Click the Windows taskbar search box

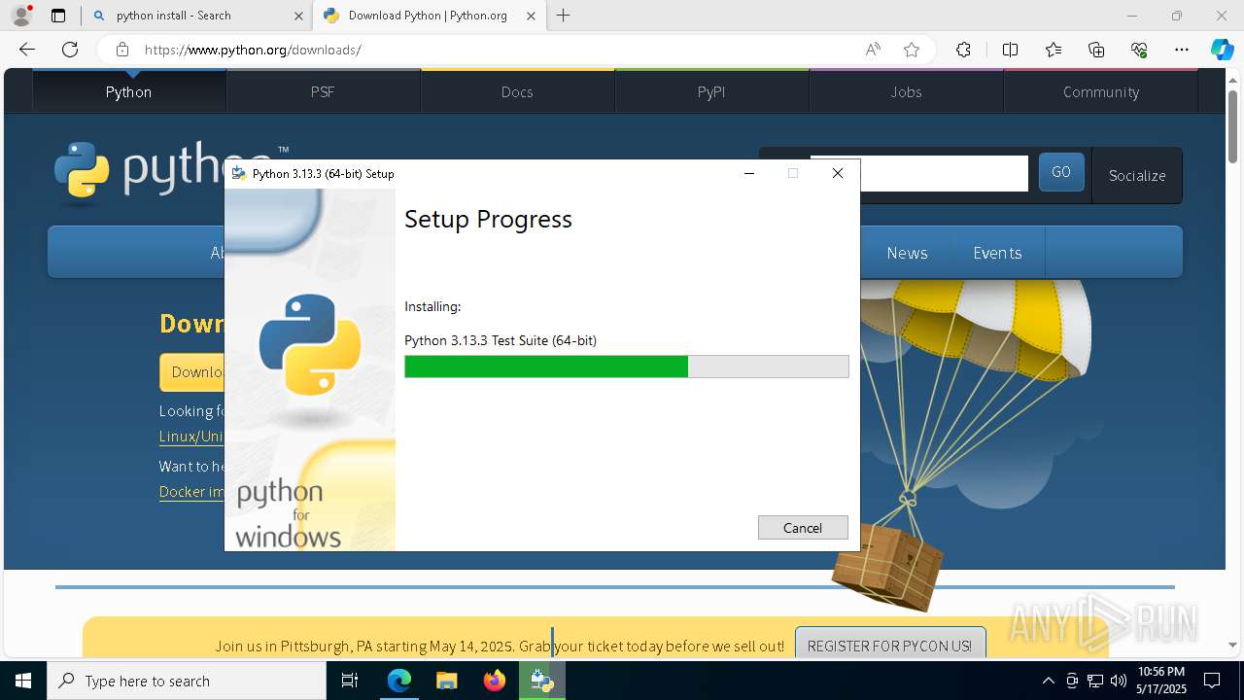click(x=187, y=681)
